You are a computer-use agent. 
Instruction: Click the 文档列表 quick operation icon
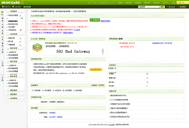tap(33, 90)
